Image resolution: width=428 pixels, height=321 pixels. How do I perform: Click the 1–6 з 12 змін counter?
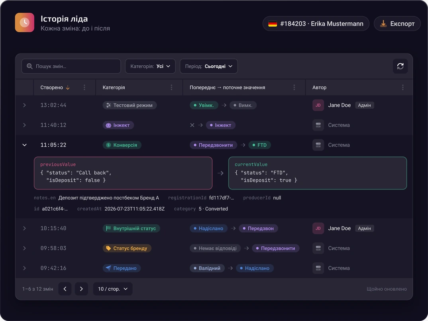[x=38, y=289]
